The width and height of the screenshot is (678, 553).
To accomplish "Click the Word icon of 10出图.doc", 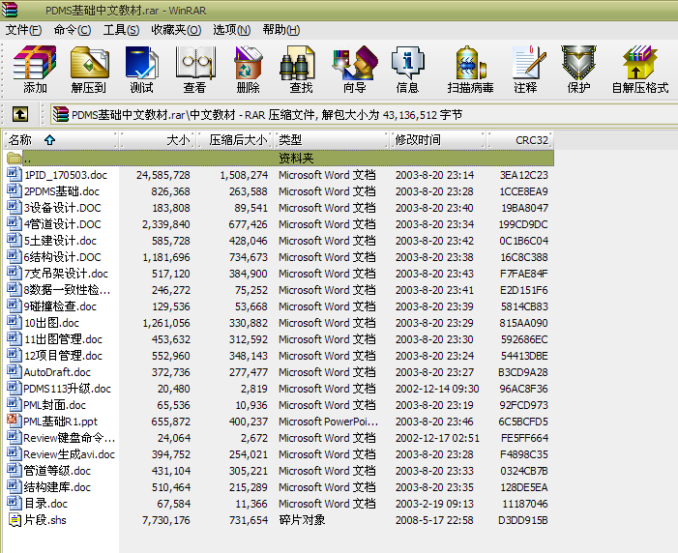I will (x=14, y=322).
